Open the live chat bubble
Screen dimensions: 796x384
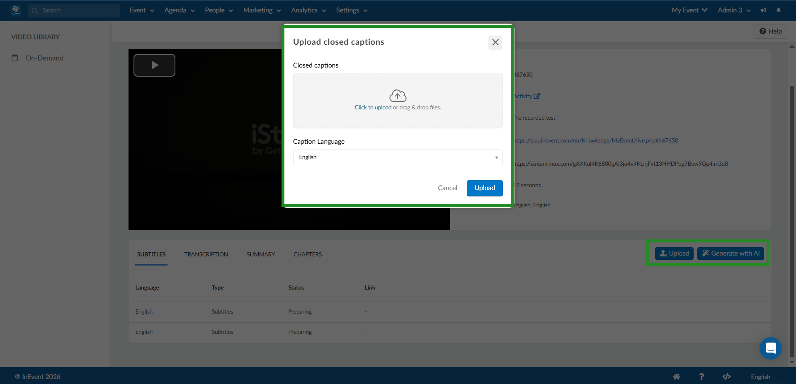coord(770,348)
